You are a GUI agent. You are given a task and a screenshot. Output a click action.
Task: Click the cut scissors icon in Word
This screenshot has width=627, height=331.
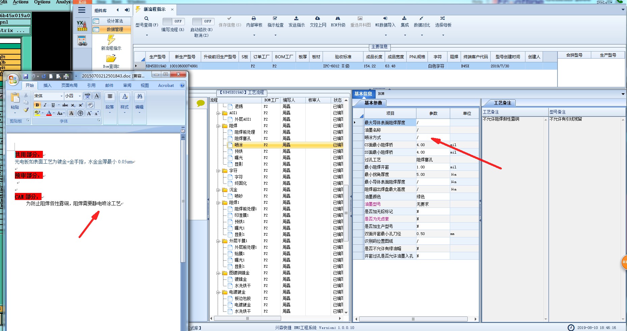click(x=26, y=95)
